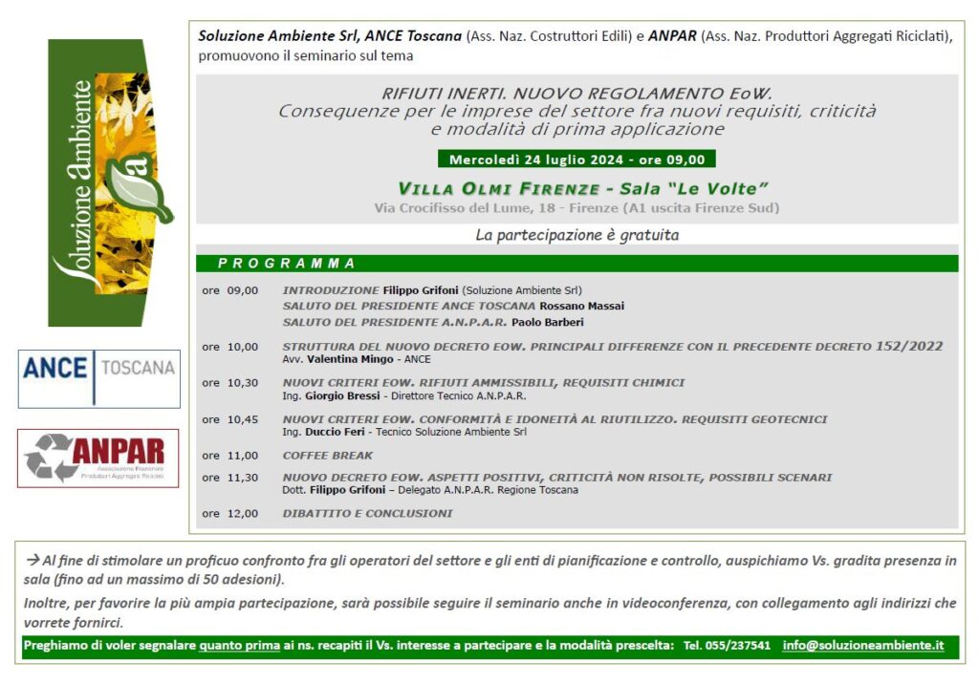Click "CONFORMITÀ E IDONEITÀ AL RIUTILIZZO" session title

point(555,419)
